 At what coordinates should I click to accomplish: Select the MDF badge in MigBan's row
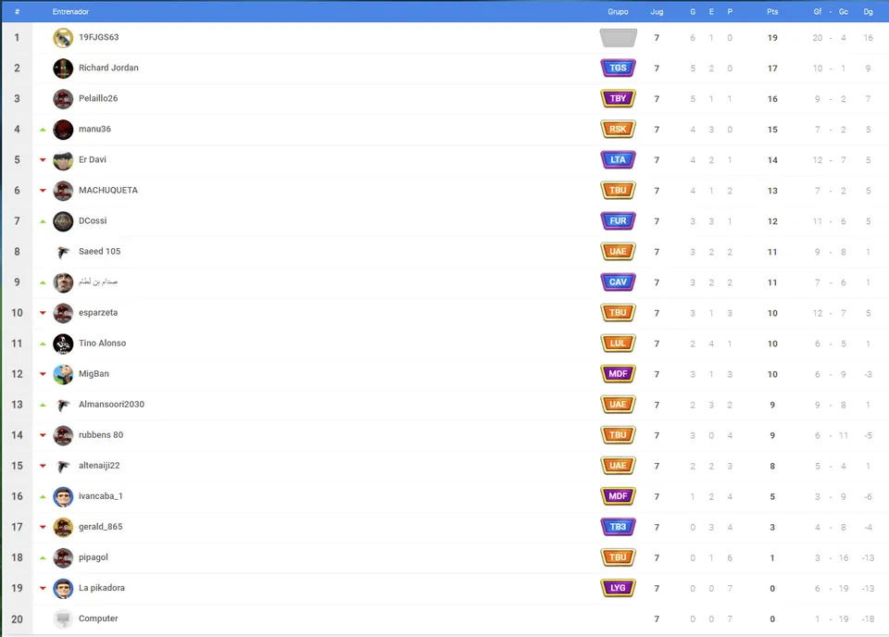[x=618, y=374]
